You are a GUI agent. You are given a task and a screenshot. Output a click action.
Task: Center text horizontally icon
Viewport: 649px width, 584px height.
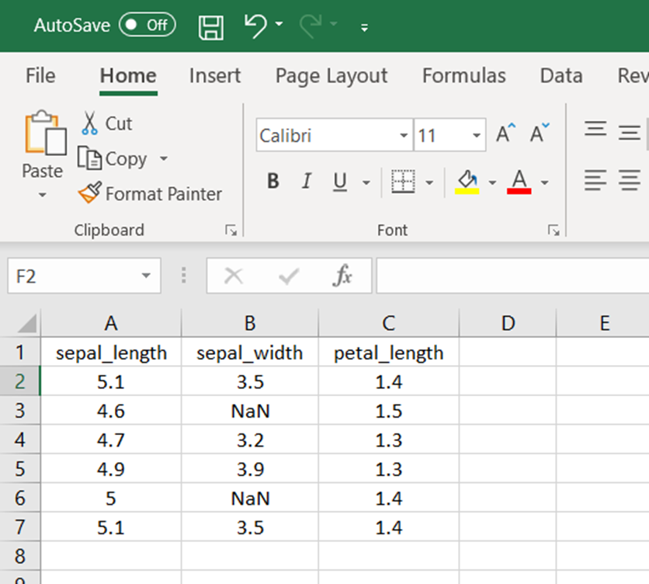coord(630,180)
